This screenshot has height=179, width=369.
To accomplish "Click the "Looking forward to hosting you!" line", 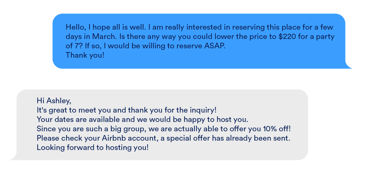I will [x=92, y=148].
